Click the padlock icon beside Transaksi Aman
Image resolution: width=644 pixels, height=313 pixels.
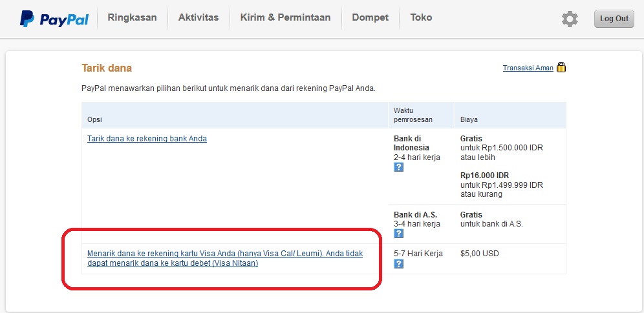click(561, 67)
